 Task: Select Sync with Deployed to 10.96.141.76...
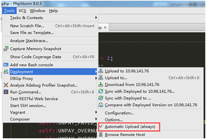pos(150,91)
